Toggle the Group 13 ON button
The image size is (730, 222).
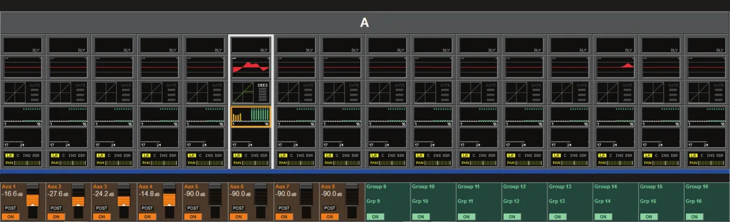pos(557,217)
